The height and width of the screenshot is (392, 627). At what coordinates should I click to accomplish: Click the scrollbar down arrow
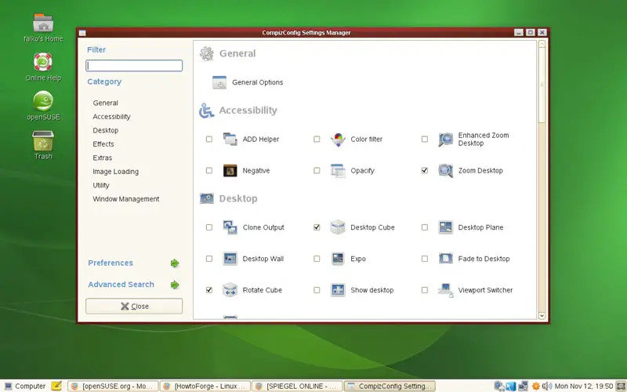542,316
